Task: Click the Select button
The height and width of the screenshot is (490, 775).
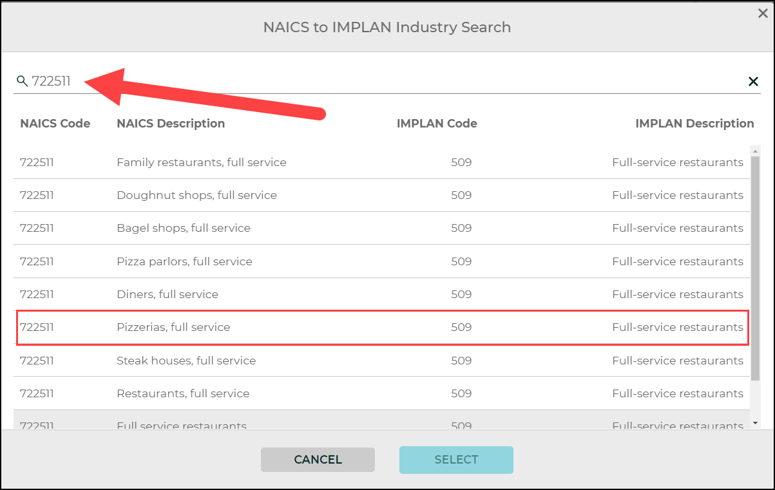Action: tap(456, 460)
